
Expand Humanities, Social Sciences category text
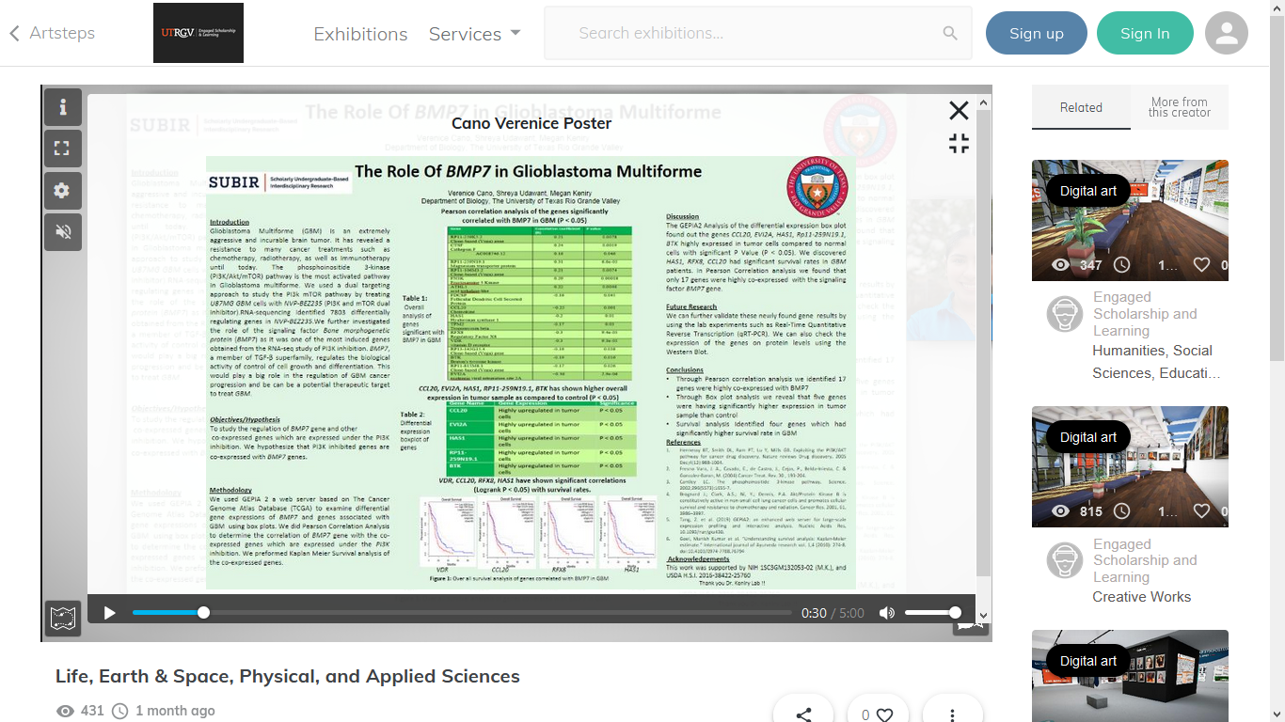pos(1151,362)
